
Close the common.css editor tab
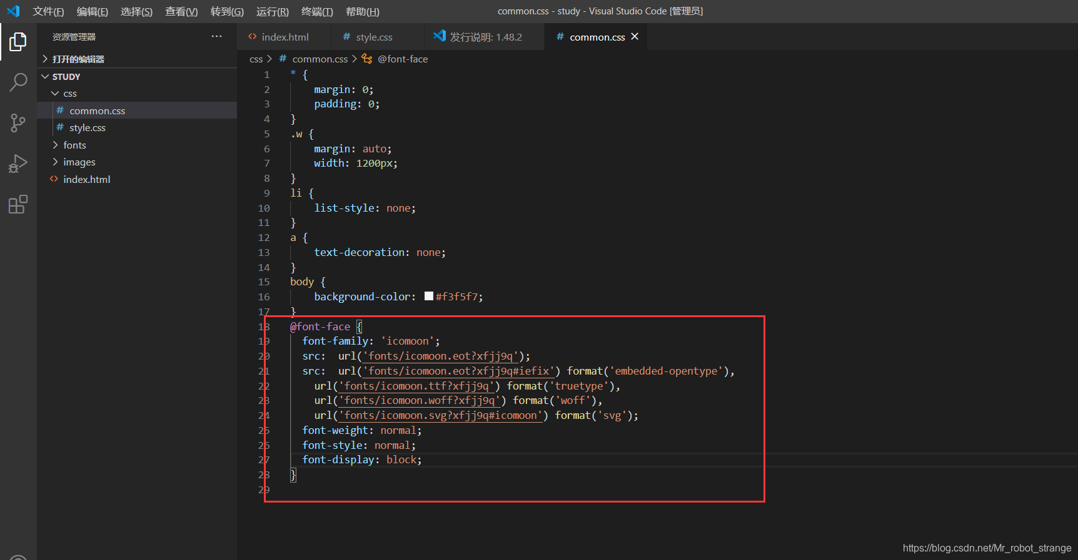(x=635, y=37)
